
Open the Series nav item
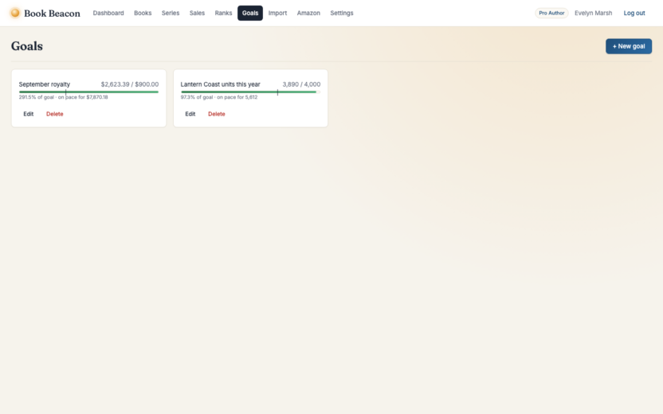coord(171,13)
